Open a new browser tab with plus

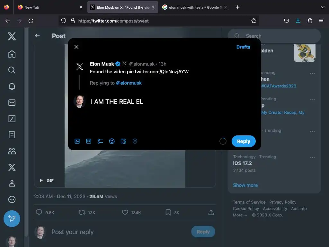pos(237,7)
